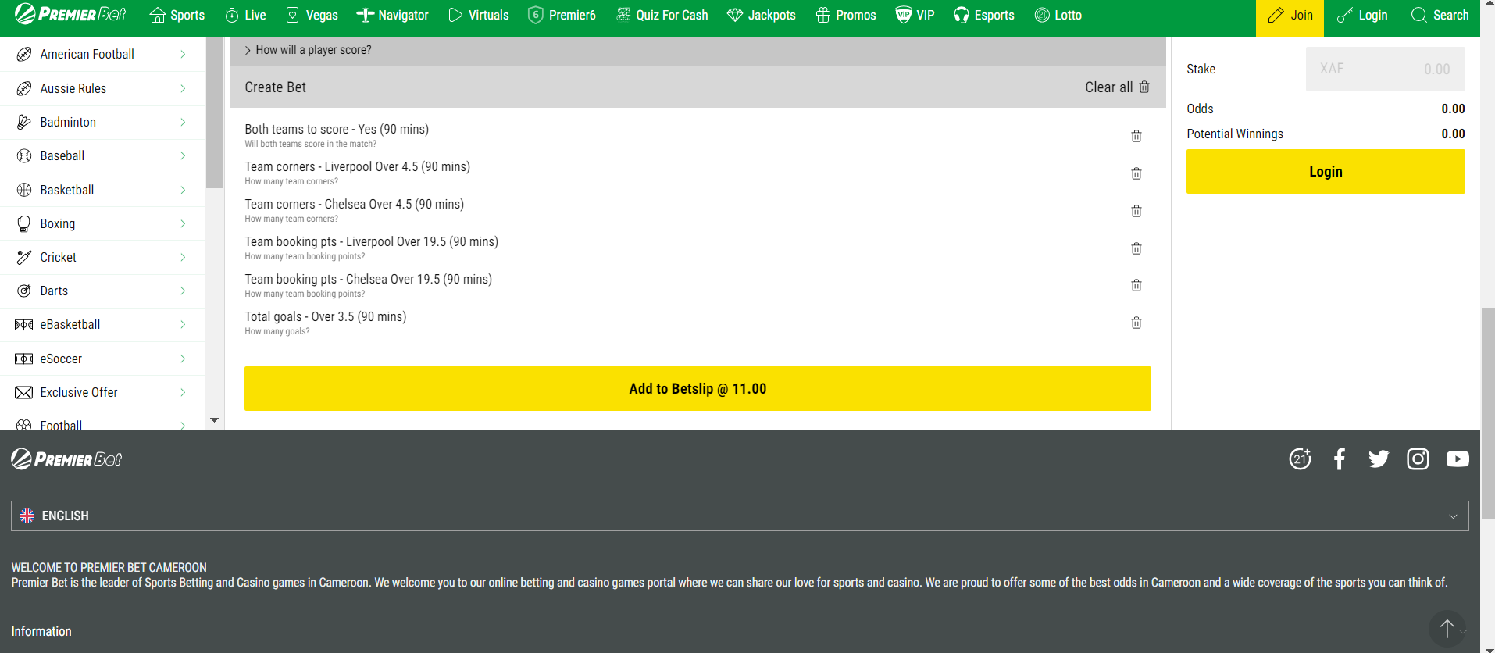Expand the 'How will a player score?' section
Screen dimensions: 1495x653
tap(309, 50)
